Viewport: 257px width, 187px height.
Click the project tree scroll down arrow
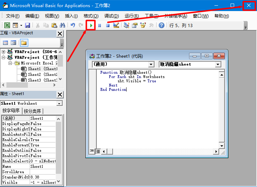(x=60, y=79)
